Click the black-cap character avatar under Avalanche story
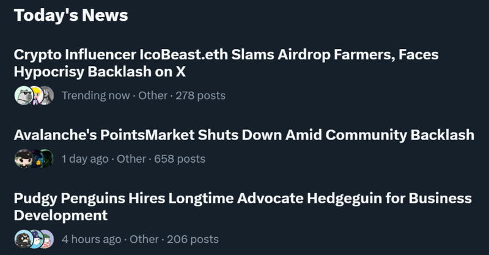This screenshot has width=489, height=255. 22,159
